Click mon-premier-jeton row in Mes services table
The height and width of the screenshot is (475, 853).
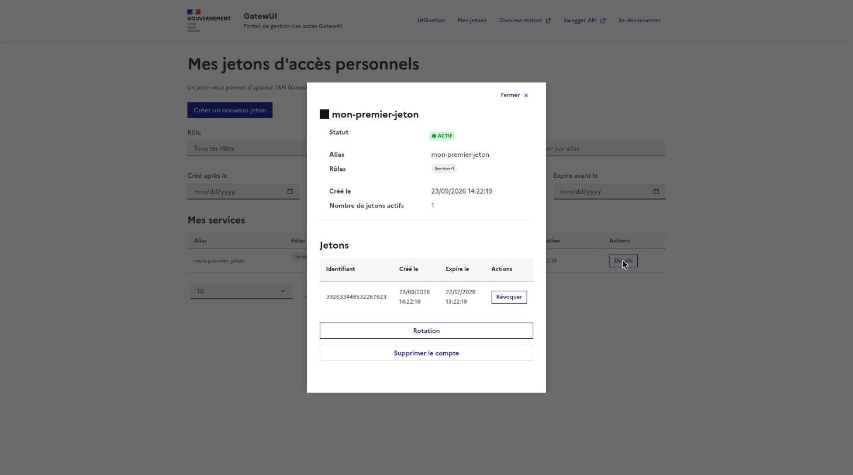pos(426,261)
